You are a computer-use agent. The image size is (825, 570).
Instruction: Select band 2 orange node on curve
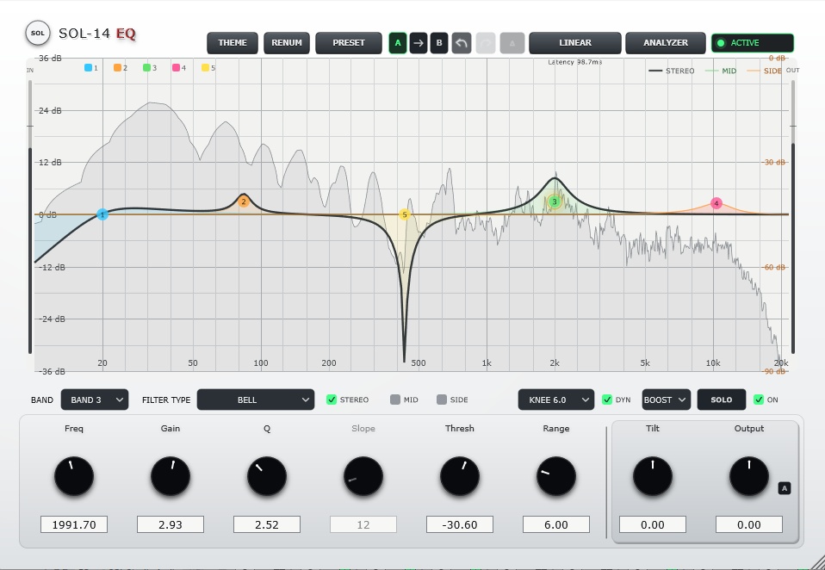[x=243, y=201]
